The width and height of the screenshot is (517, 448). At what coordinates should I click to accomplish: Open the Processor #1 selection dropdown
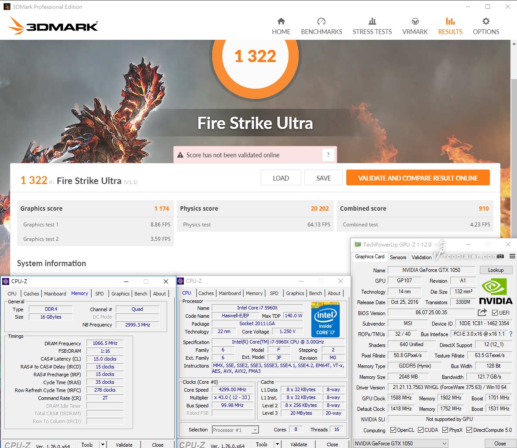235,430
